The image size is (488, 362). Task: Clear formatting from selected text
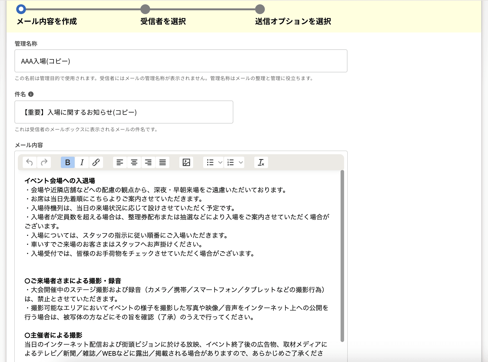pyautogui.click(x=261, y=162)
